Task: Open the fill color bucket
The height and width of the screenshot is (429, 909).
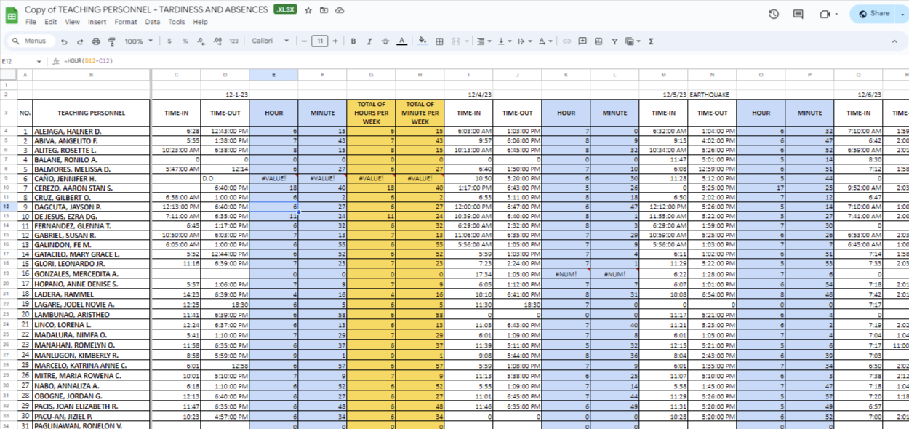Action: pyautogui.click(x=423, y=41)
